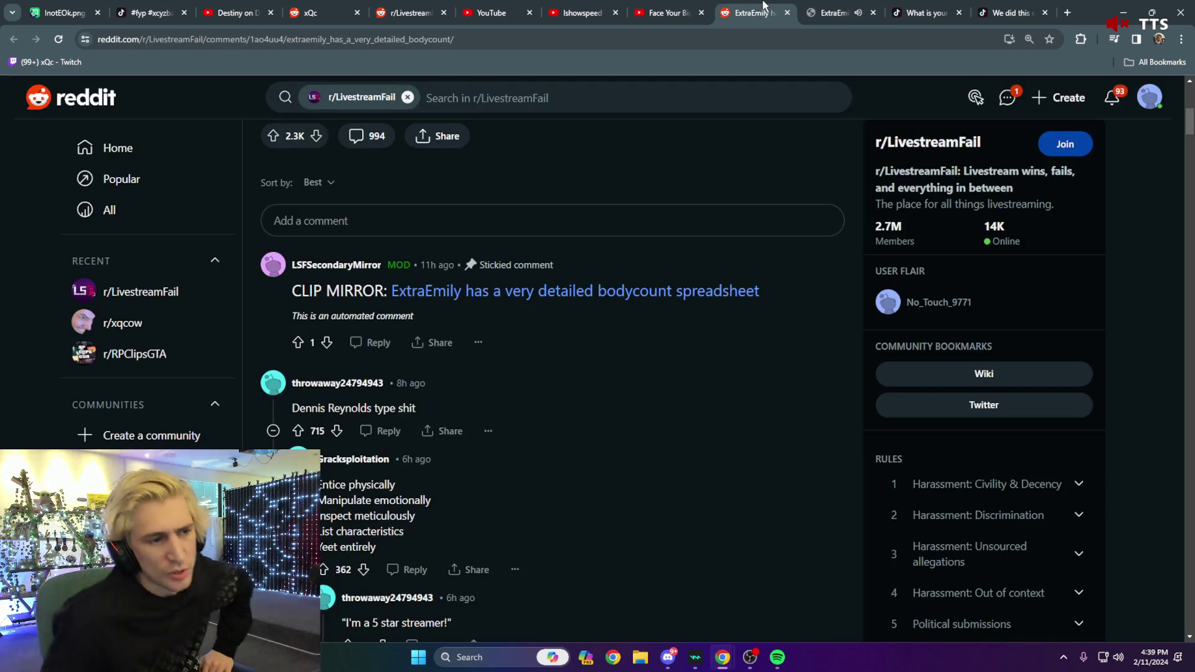Downvote the Dennis Reynolds comment
The width and height of the screenshot is (1195, 672).
pyautogui.click(x=337, y=431)
